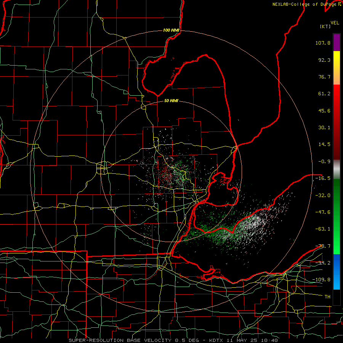Viewport: 343px width, 343px height.
Task: Select the 92.3 velocity scale value
Action: coord(324,60)
